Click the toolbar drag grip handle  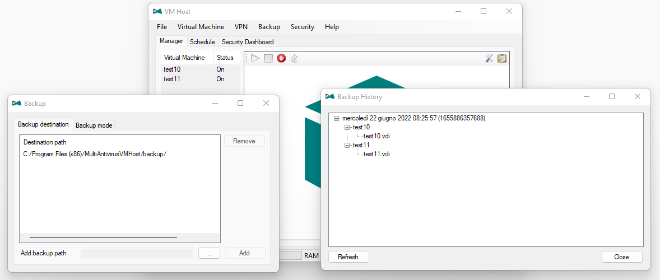[x=247, y=58]
